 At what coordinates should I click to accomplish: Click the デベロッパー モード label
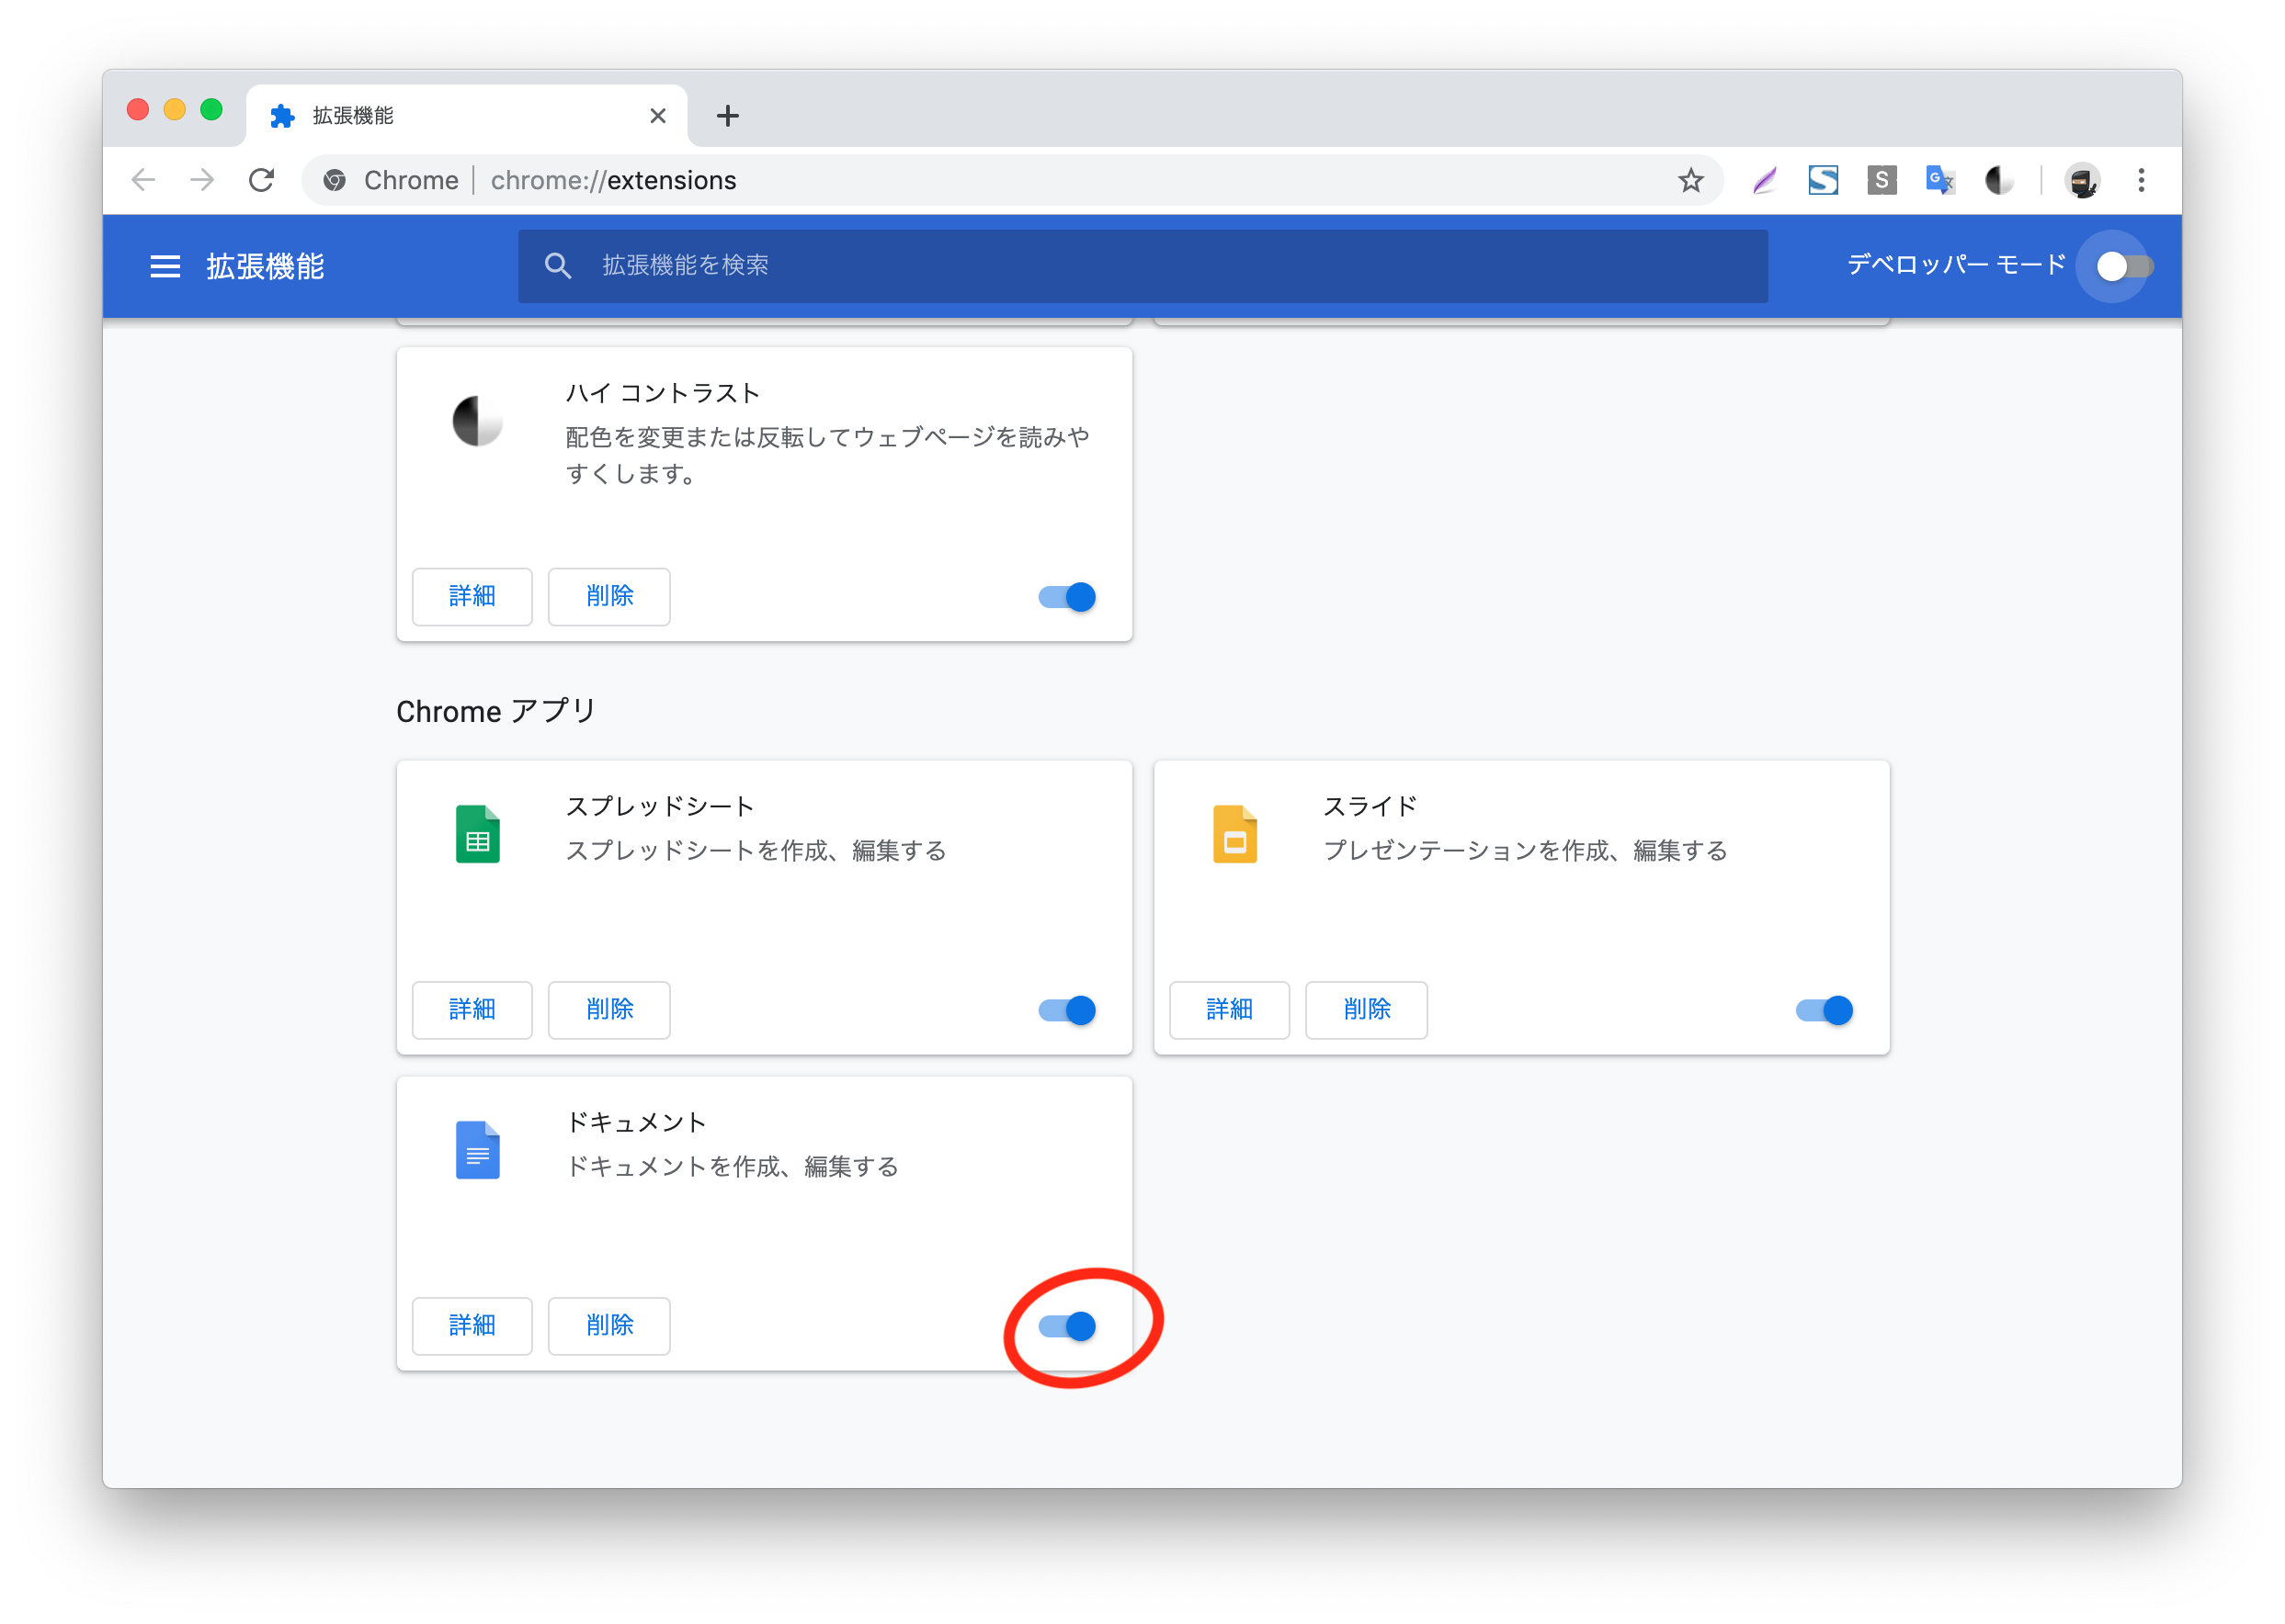(x=1956, y=265)
